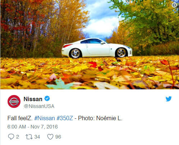The width and height of the screenshot is (179, 145).
Task: Open the Nissan profile avatar
Action: 14,101
